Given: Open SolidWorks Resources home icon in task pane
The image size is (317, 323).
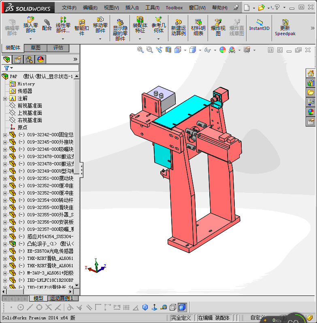Looking at the screenshot, I should coord(311,73).
